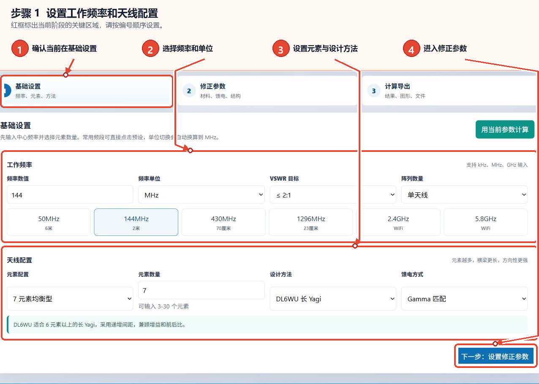Select the 2.4GHz WiFi preset

[x=398, y=222]
